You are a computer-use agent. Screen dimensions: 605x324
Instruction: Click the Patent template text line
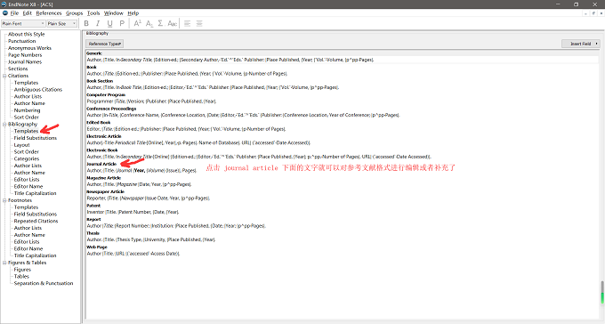(x=133, y=212)
